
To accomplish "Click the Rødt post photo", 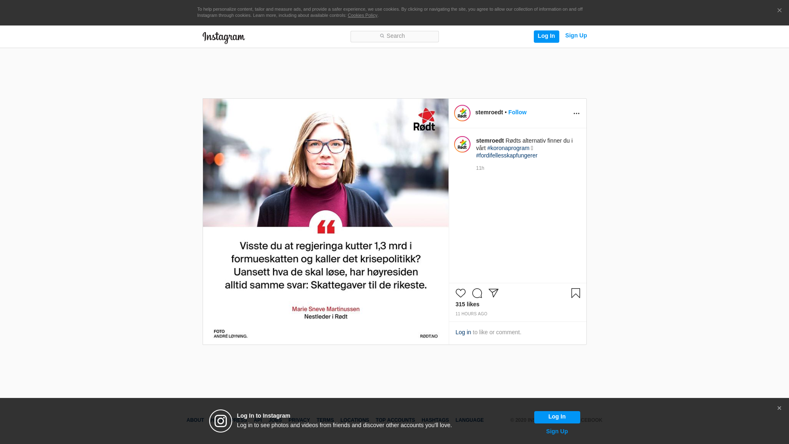I will point(325,221).
